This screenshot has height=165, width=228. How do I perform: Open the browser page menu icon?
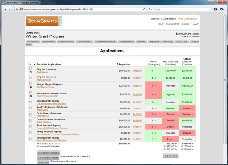216,9
